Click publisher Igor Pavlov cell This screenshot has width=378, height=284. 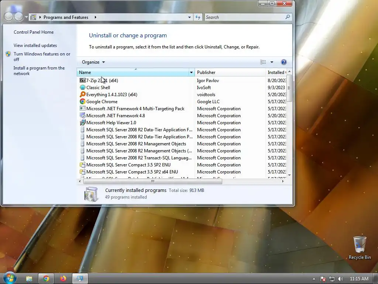208,80
